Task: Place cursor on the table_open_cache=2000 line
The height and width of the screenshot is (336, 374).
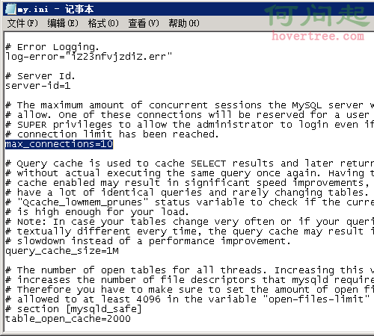Action: pyautogui.click(x=68, y=319)
